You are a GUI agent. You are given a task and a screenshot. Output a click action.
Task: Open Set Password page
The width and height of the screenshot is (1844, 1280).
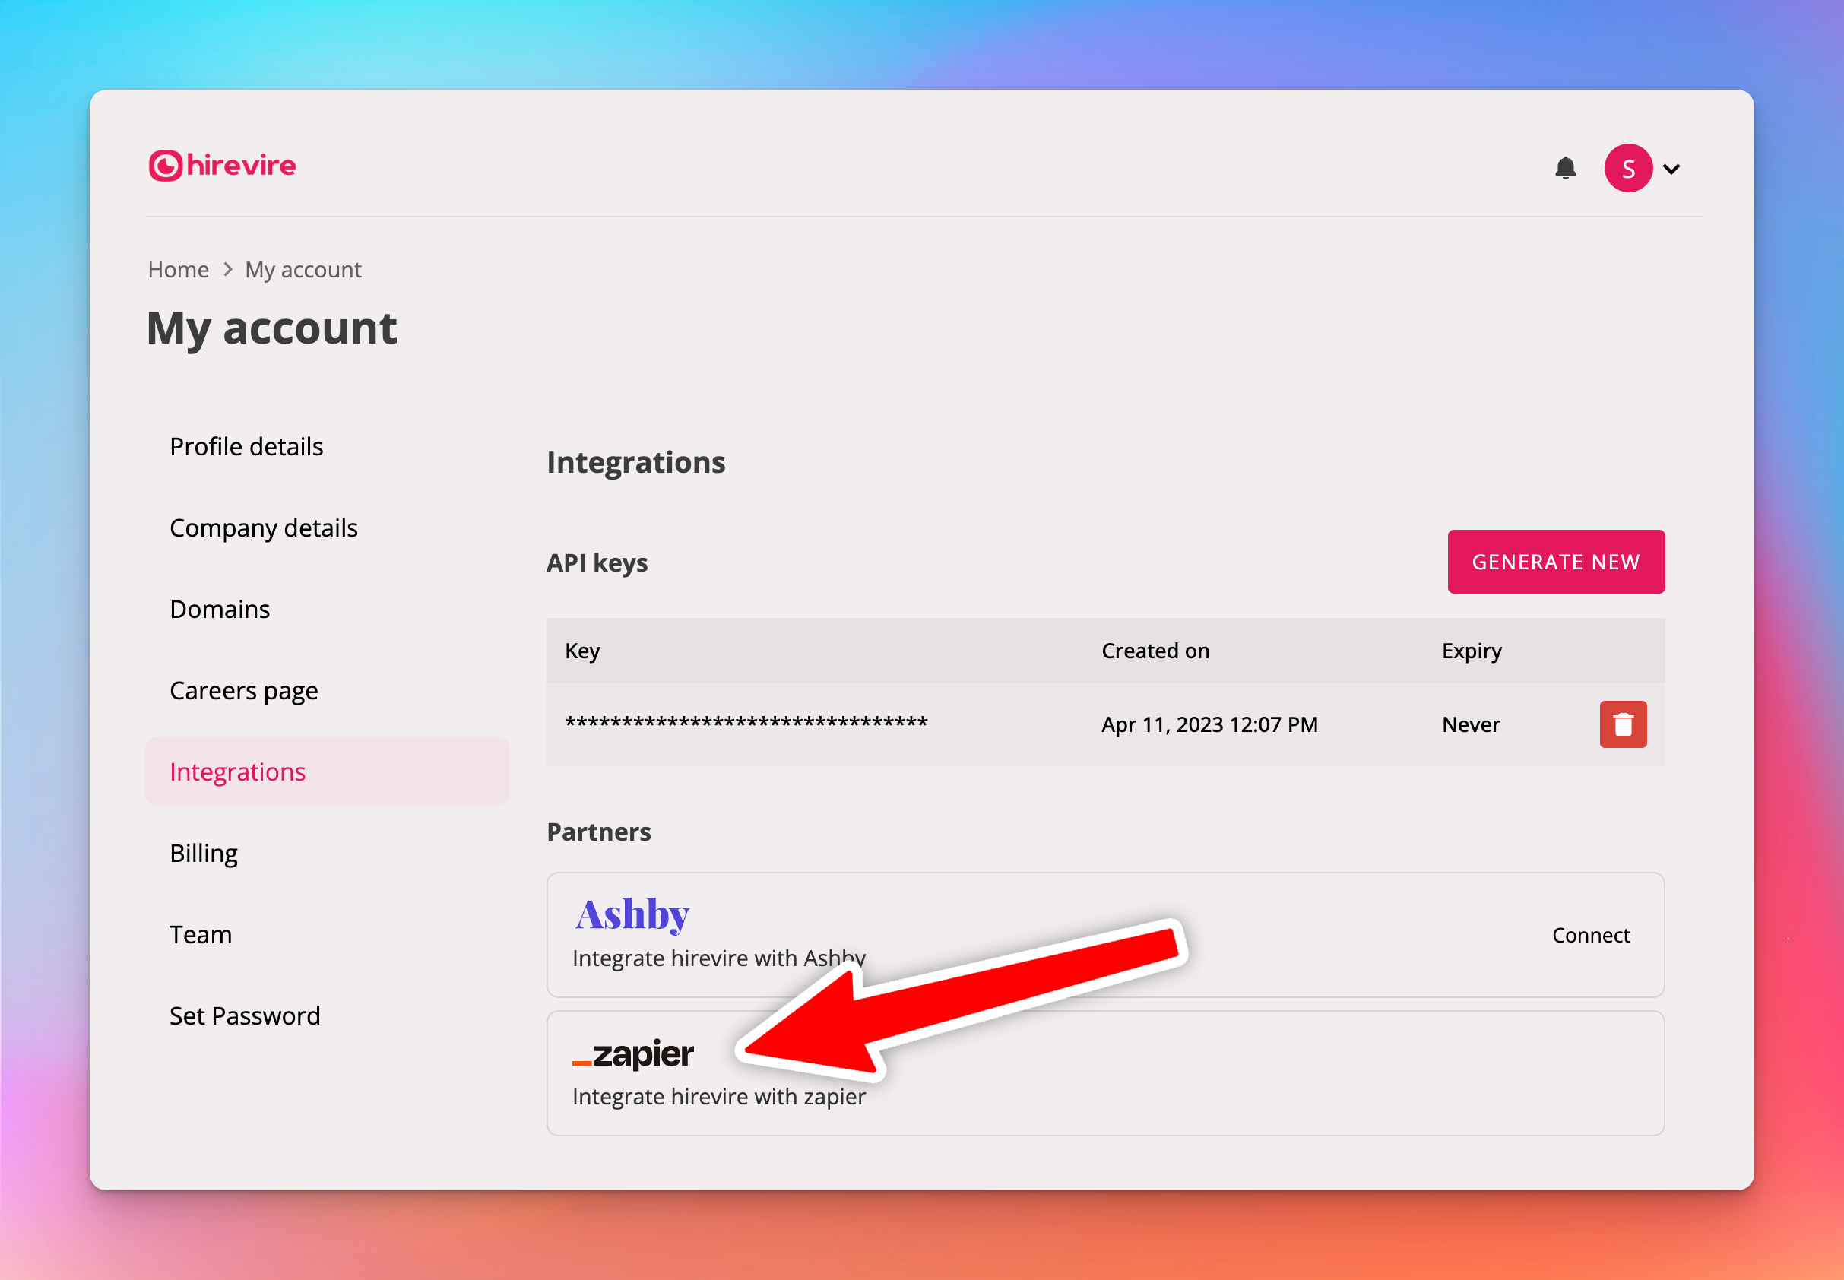click(245, 1016)
